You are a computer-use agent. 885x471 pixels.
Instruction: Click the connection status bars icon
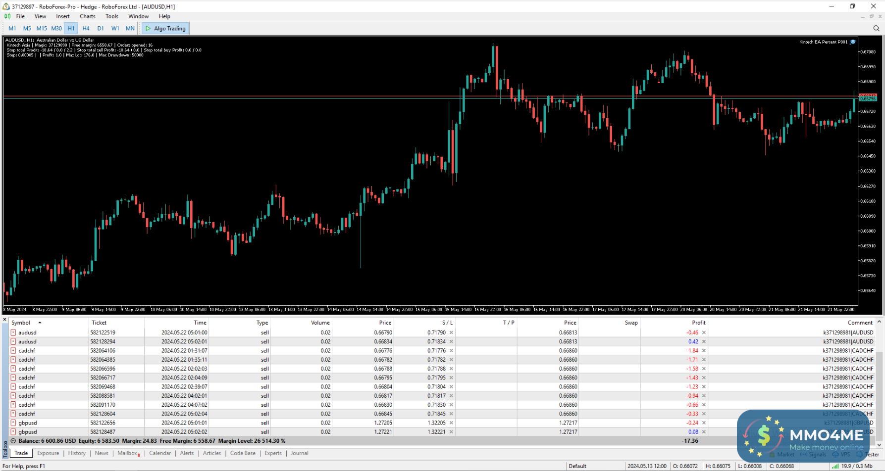click(x=835, y=466)
